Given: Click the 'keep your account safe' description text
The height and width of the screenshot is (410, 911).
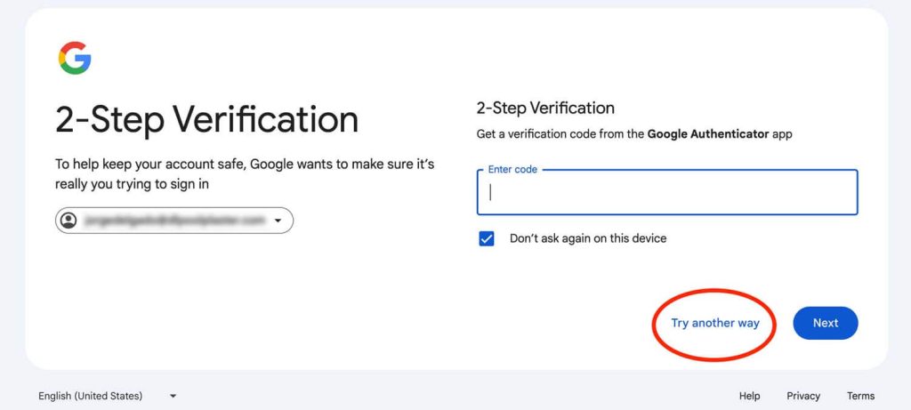Looking at the screenshot, I should 245,173.
